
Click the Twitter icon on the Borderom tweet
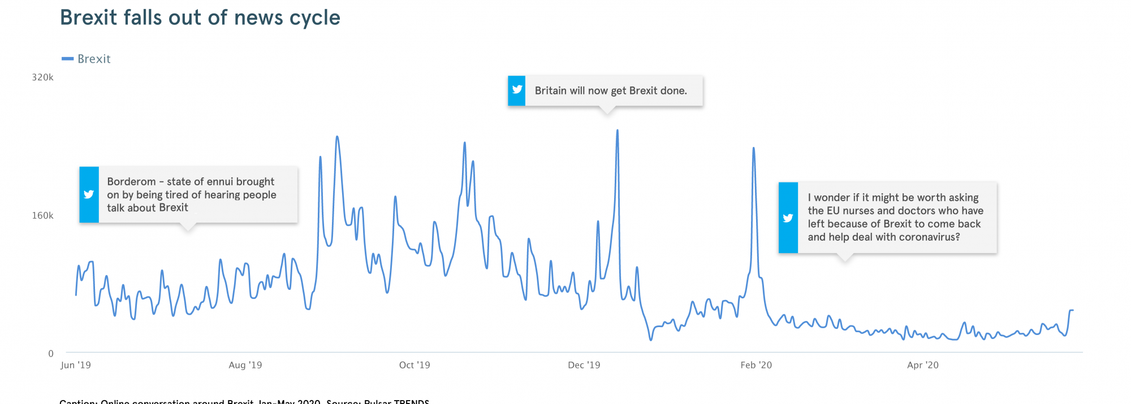point(89,194)
